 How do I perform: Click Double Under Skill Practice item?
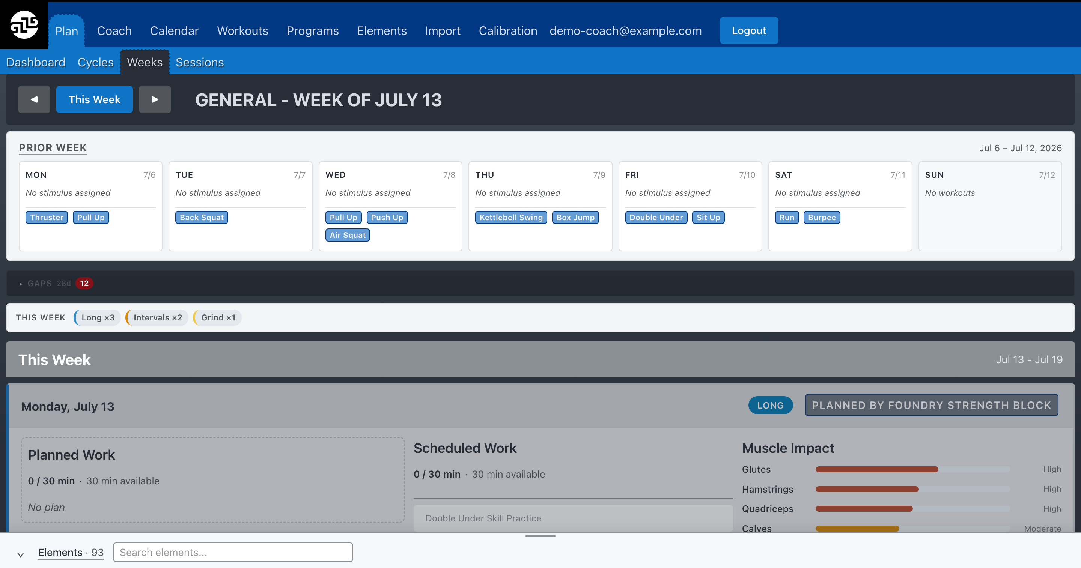[573, 518]
